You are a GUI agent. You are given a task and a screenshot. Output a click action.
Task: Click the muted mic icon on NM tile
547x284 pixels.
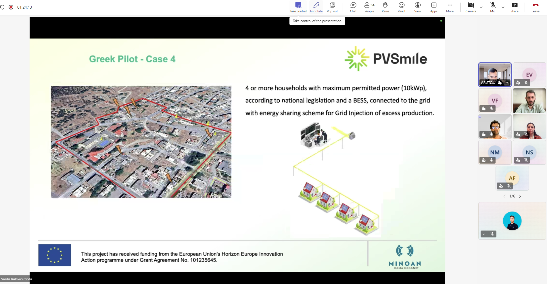point(492,160)
